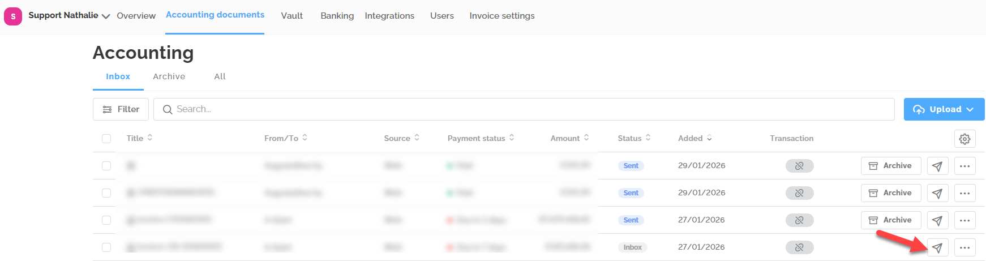
Task: Click into the Search field
Action: point(524,109)
